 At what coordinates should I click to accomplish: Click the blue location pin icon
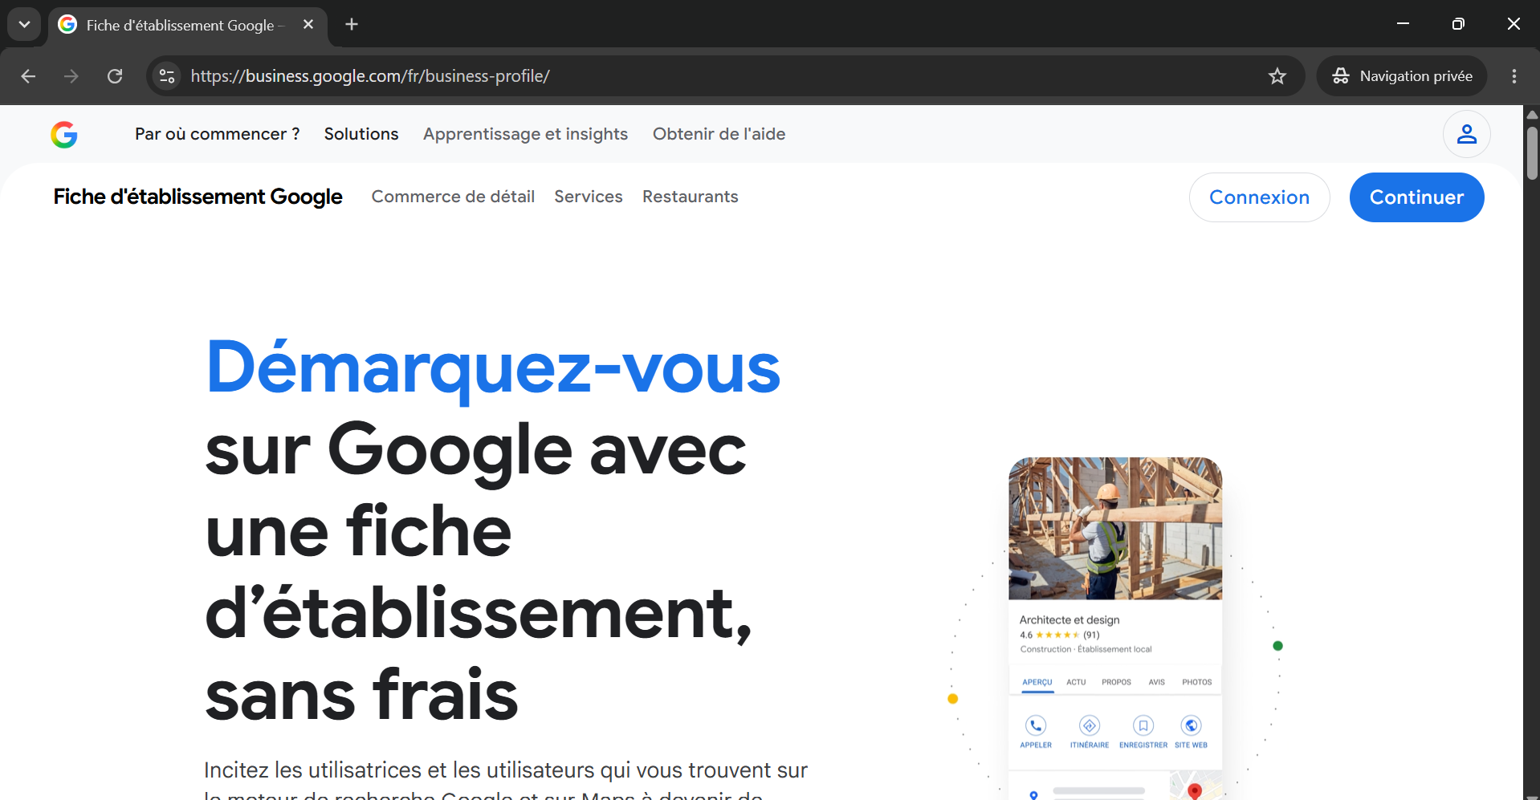[x=1033, y=795]
